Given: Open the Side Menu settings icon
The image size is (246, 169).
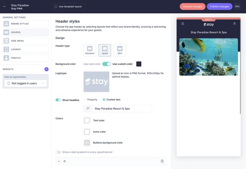Looking at the screenshot, I should 6,41.
